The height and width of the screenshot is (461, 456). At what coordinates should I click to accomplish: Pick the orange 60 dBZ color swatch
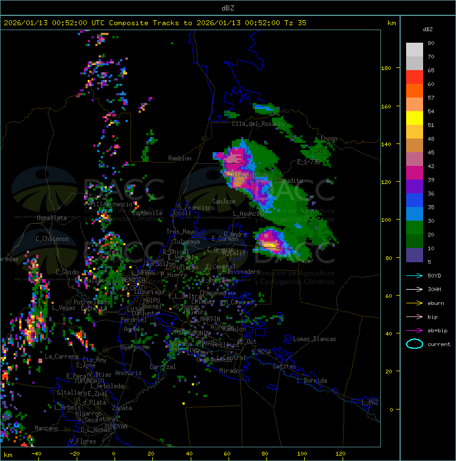[x=414, y=90]
